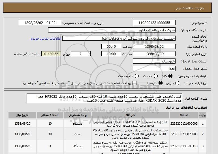
Task: Click the VIERA keyboard and mouse set name
Action: coord(131,134)
